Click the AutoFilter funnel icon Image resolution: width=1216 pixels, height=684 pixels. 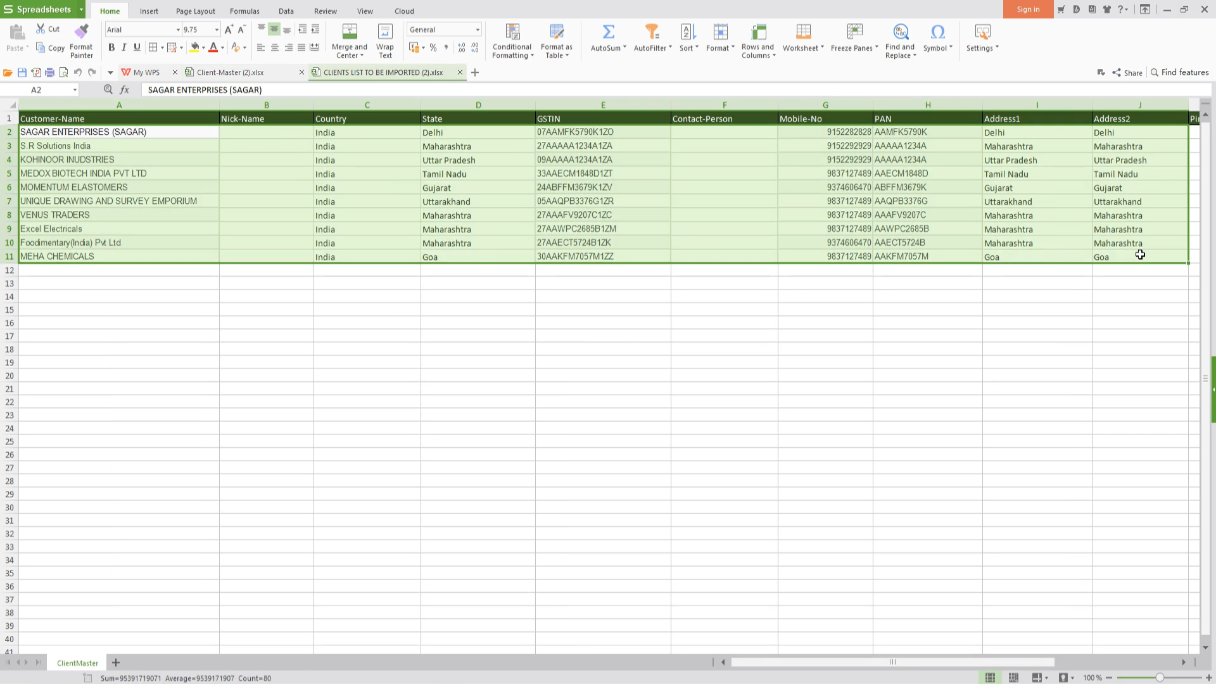[x=652, y=32]
